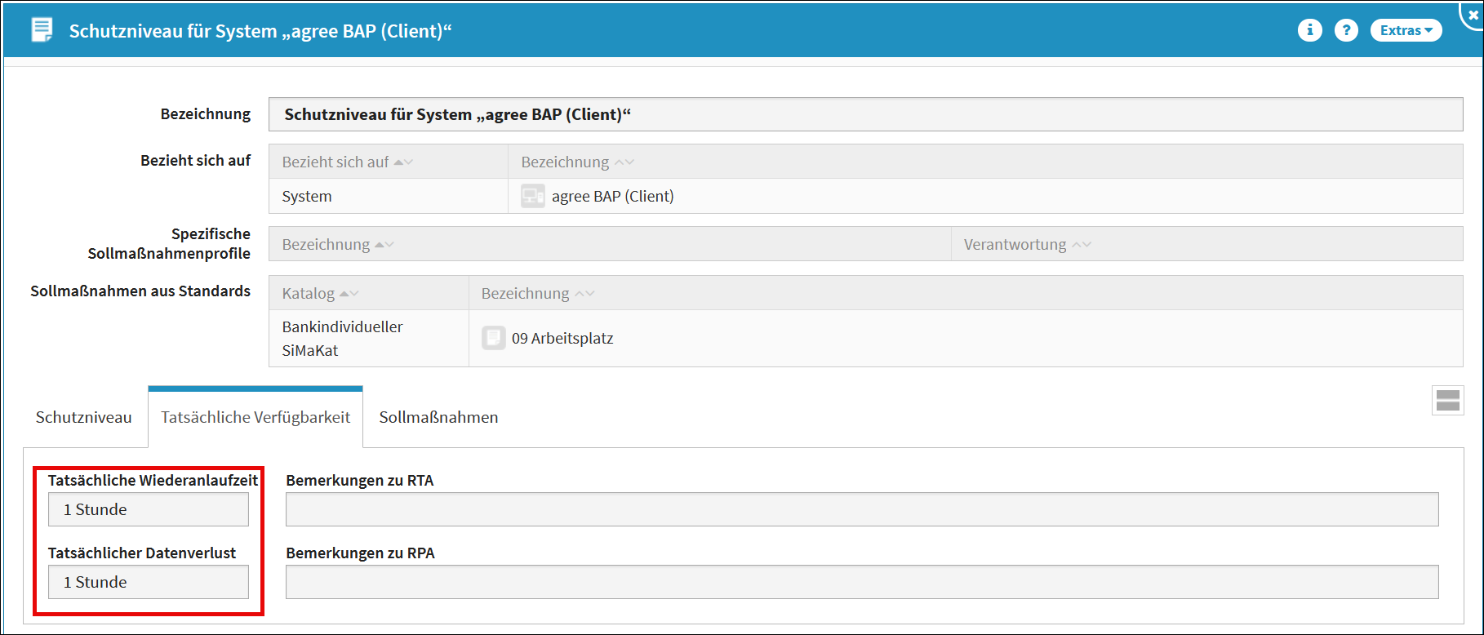Click the Tatsächliche Wiederanlaufzeit field
This screenshot has height=635, width=1484.
pyautogui.click(x=148, y=509)
